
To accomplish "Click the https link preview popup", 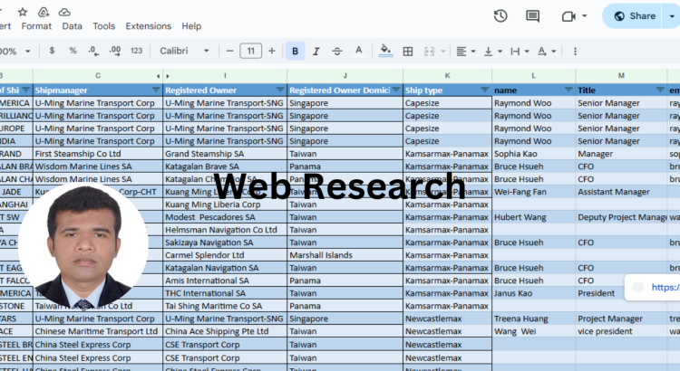I will [652, 287].
